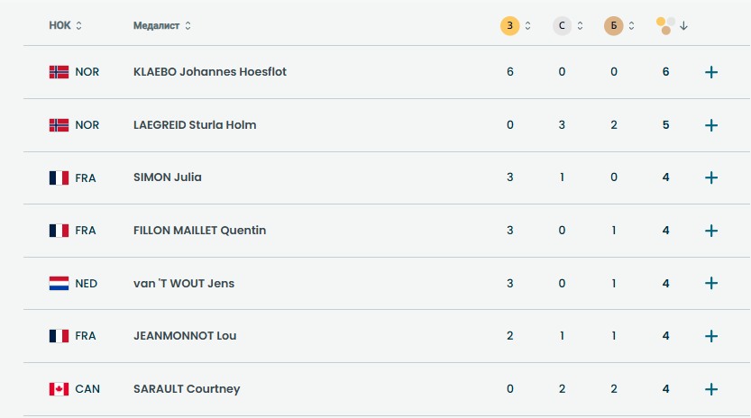Click plus icon for FILLON MAILLET Quentin

click(x=710, y=231)
